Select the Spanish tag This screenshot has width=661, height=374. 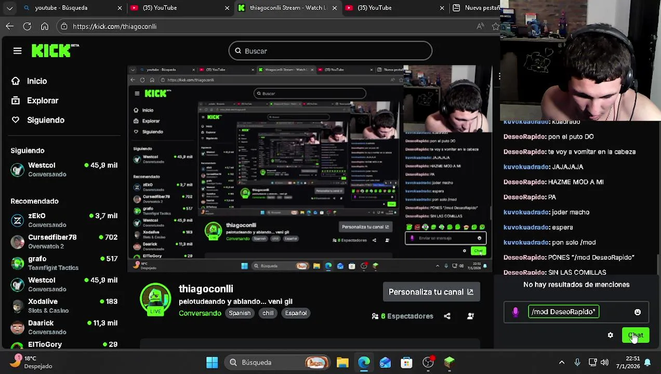[240, 313]
